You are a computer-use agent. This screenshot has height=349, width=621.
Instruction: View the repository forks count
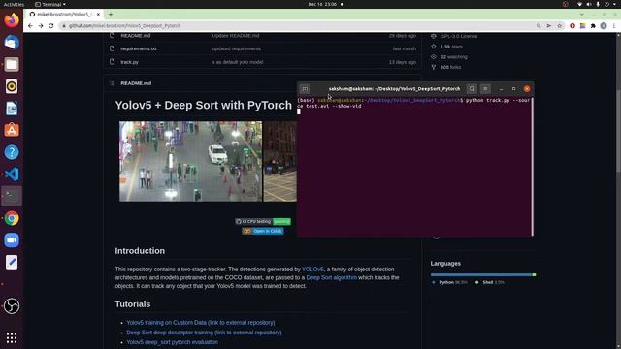coord(450,67)
